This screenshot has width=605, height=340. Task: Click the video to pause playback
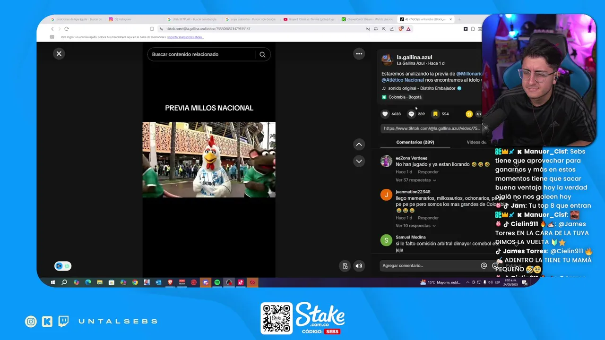pyautogui.click(x=209, y=160)
